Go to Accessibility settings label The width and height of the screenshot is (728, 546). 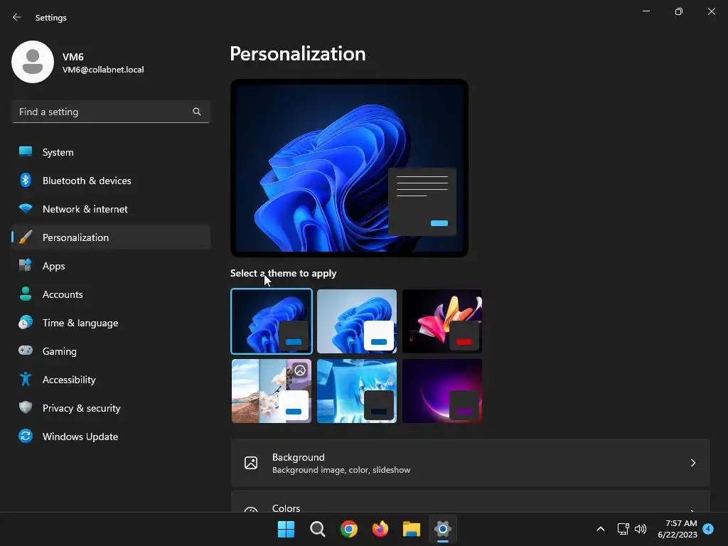69,380
